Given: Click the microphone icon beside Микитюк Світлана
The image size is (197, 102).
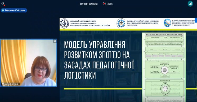Looking at the screenshot, I should tap(3, 10).
